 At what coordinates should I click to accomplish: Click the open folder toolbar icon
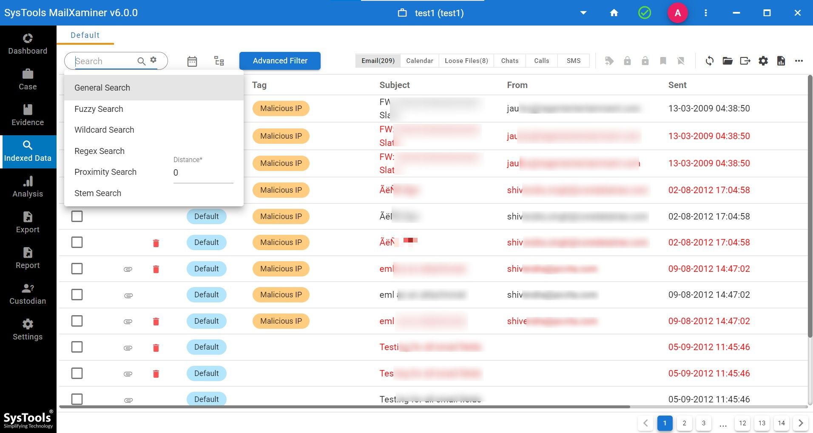pos(728,61)
